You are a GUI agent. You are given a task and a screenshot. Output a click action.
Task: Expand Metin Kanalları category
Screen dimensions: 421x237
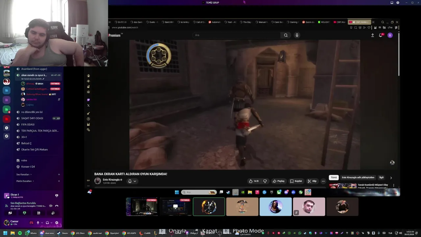click(x=25, y=181)
